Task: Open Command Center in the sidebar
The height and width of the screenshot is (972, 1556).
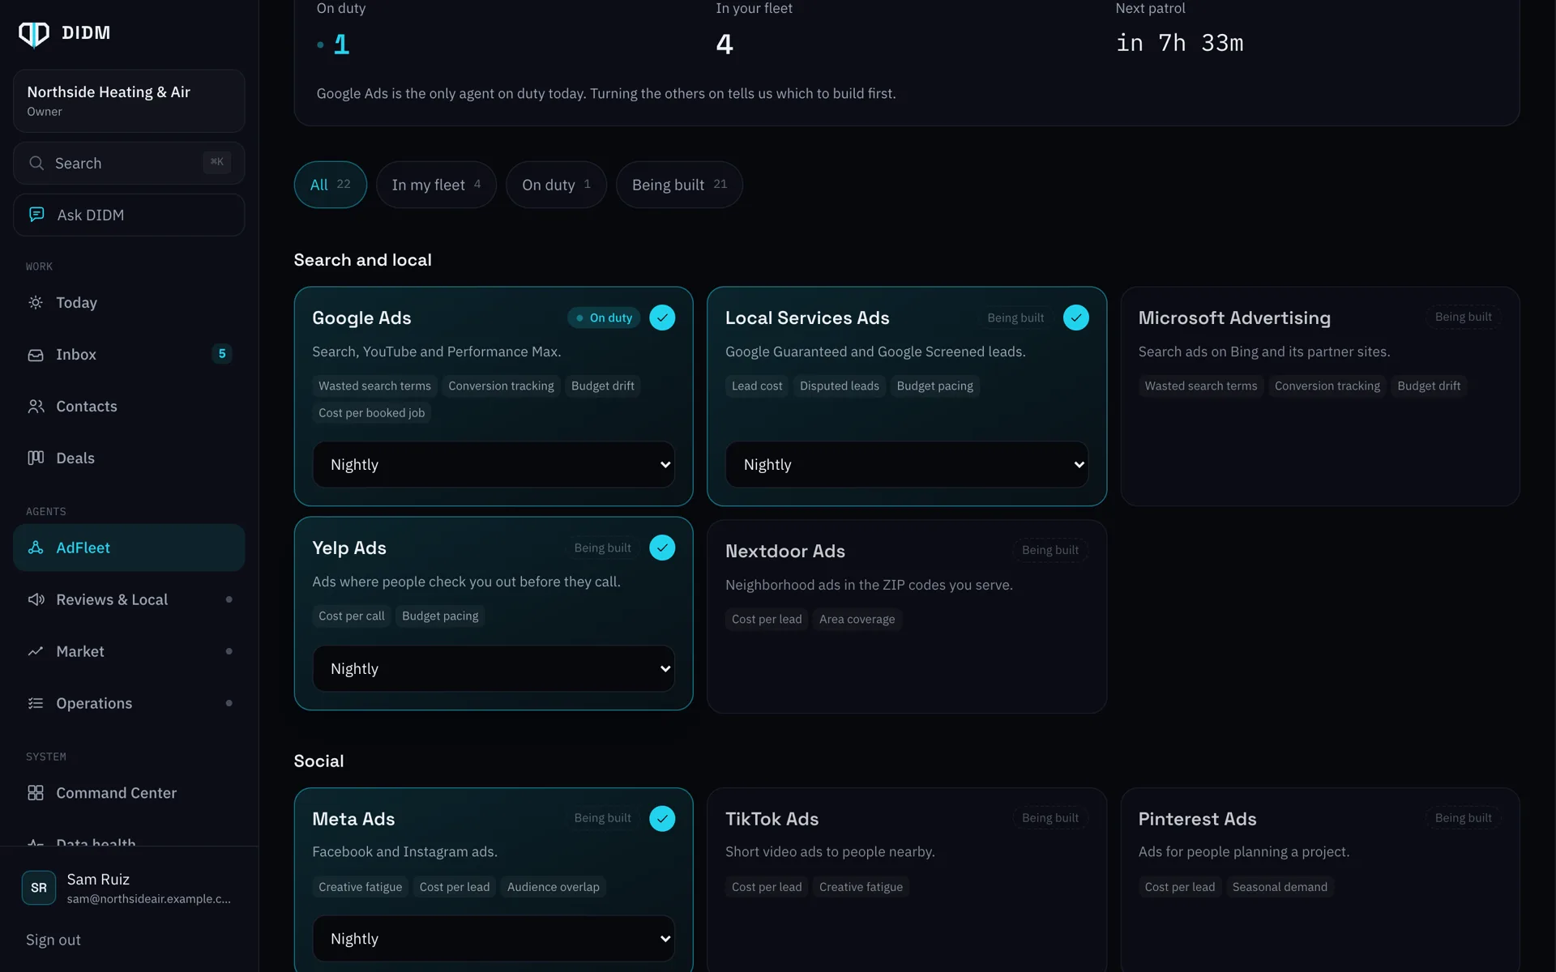Action: 129,793
